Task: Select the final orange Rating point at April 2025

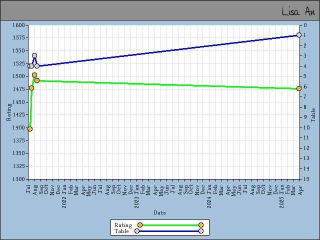Action: pos(299,88)
